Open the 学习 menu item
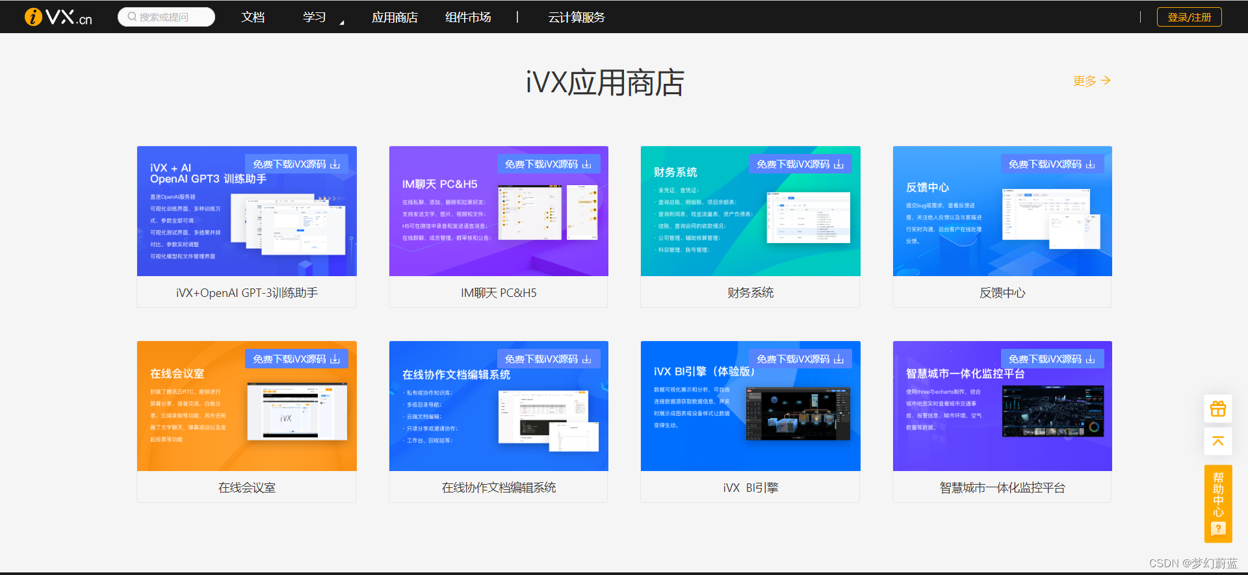Viewport: 1248px width, 575px height. pos(315,17)
